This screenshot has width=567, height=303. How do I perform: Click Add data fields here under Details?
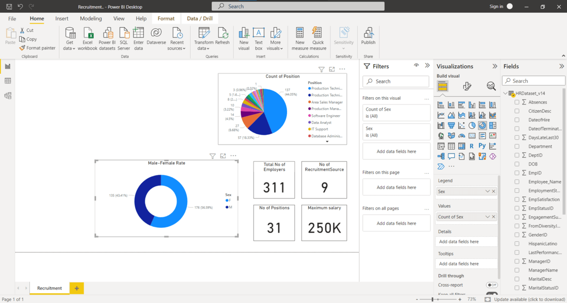point(466,242)
